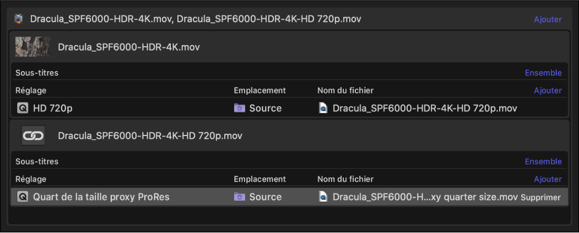Screen dimensions: 579x233
Task: Click the file icon in the proxy ProRes row
Action: [x=323, y=197]
